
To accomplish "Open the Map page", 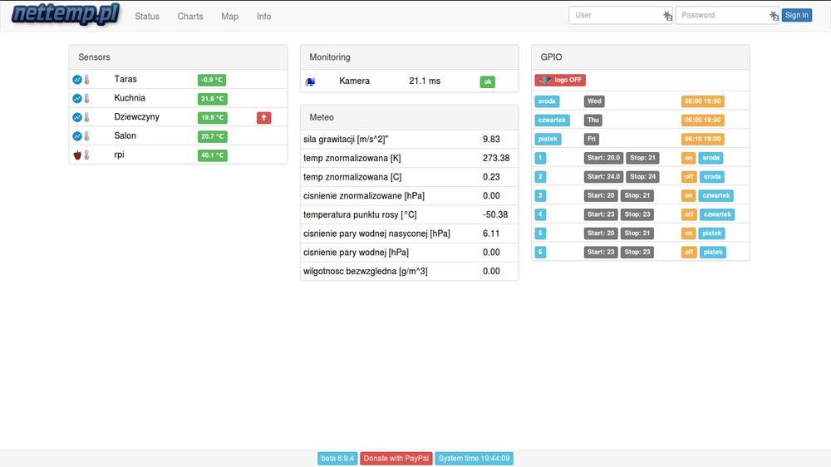I will [x=229, y=17].
